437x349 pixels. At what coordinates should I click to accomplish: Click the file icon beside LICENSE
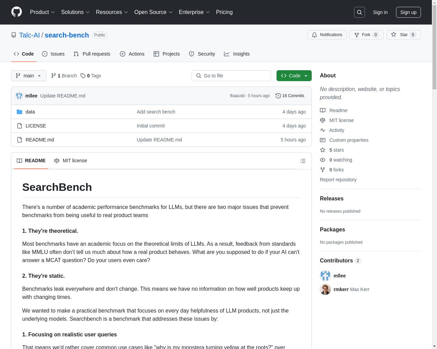[19, 126]
